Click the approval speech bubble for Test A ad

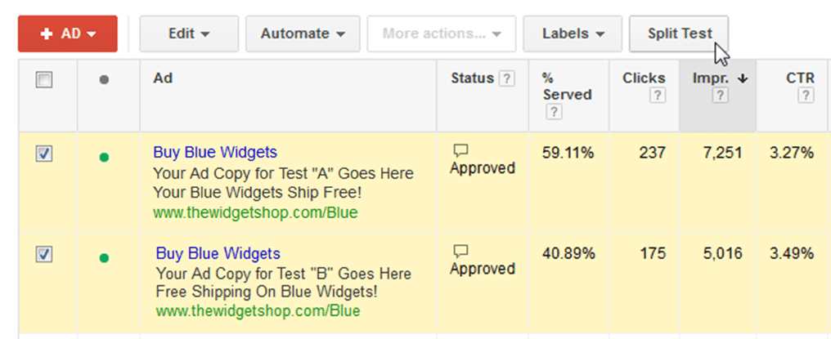click(x=460, y=150)
